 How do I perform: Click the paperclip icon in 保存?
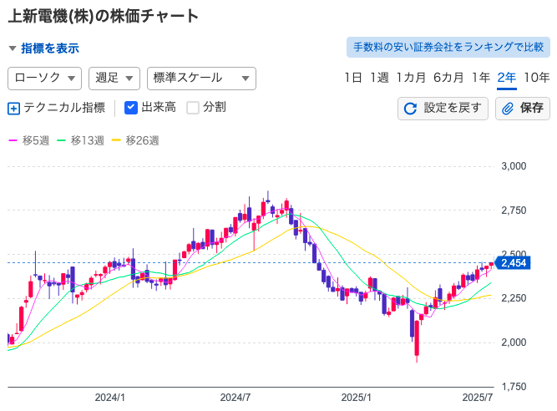click(x=508, y=109)
